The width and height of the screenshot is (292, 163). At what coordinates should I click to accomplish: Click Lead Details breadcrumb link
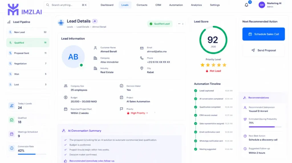click(83, 27)
